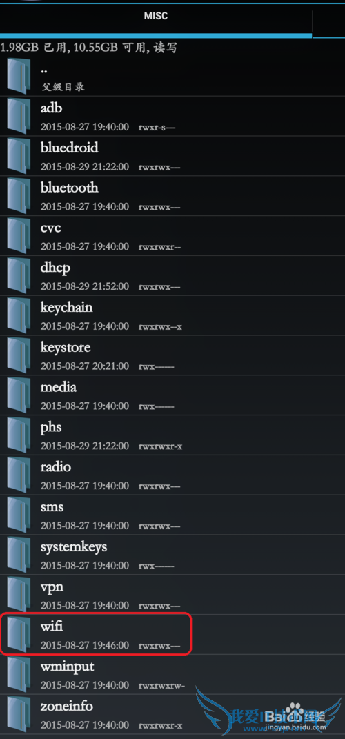Tap the dhcp folder icon
Viewport: 345px width, 739px height.
pyautogui.click(x=19, y=276)
